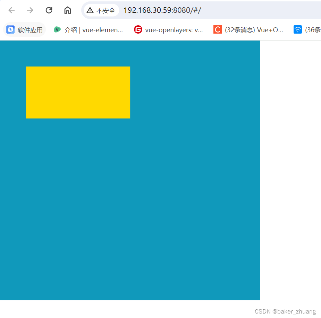Open the (36条 bookmark with wifi icon
Screen dimensions: 321x318
point(307,30)
